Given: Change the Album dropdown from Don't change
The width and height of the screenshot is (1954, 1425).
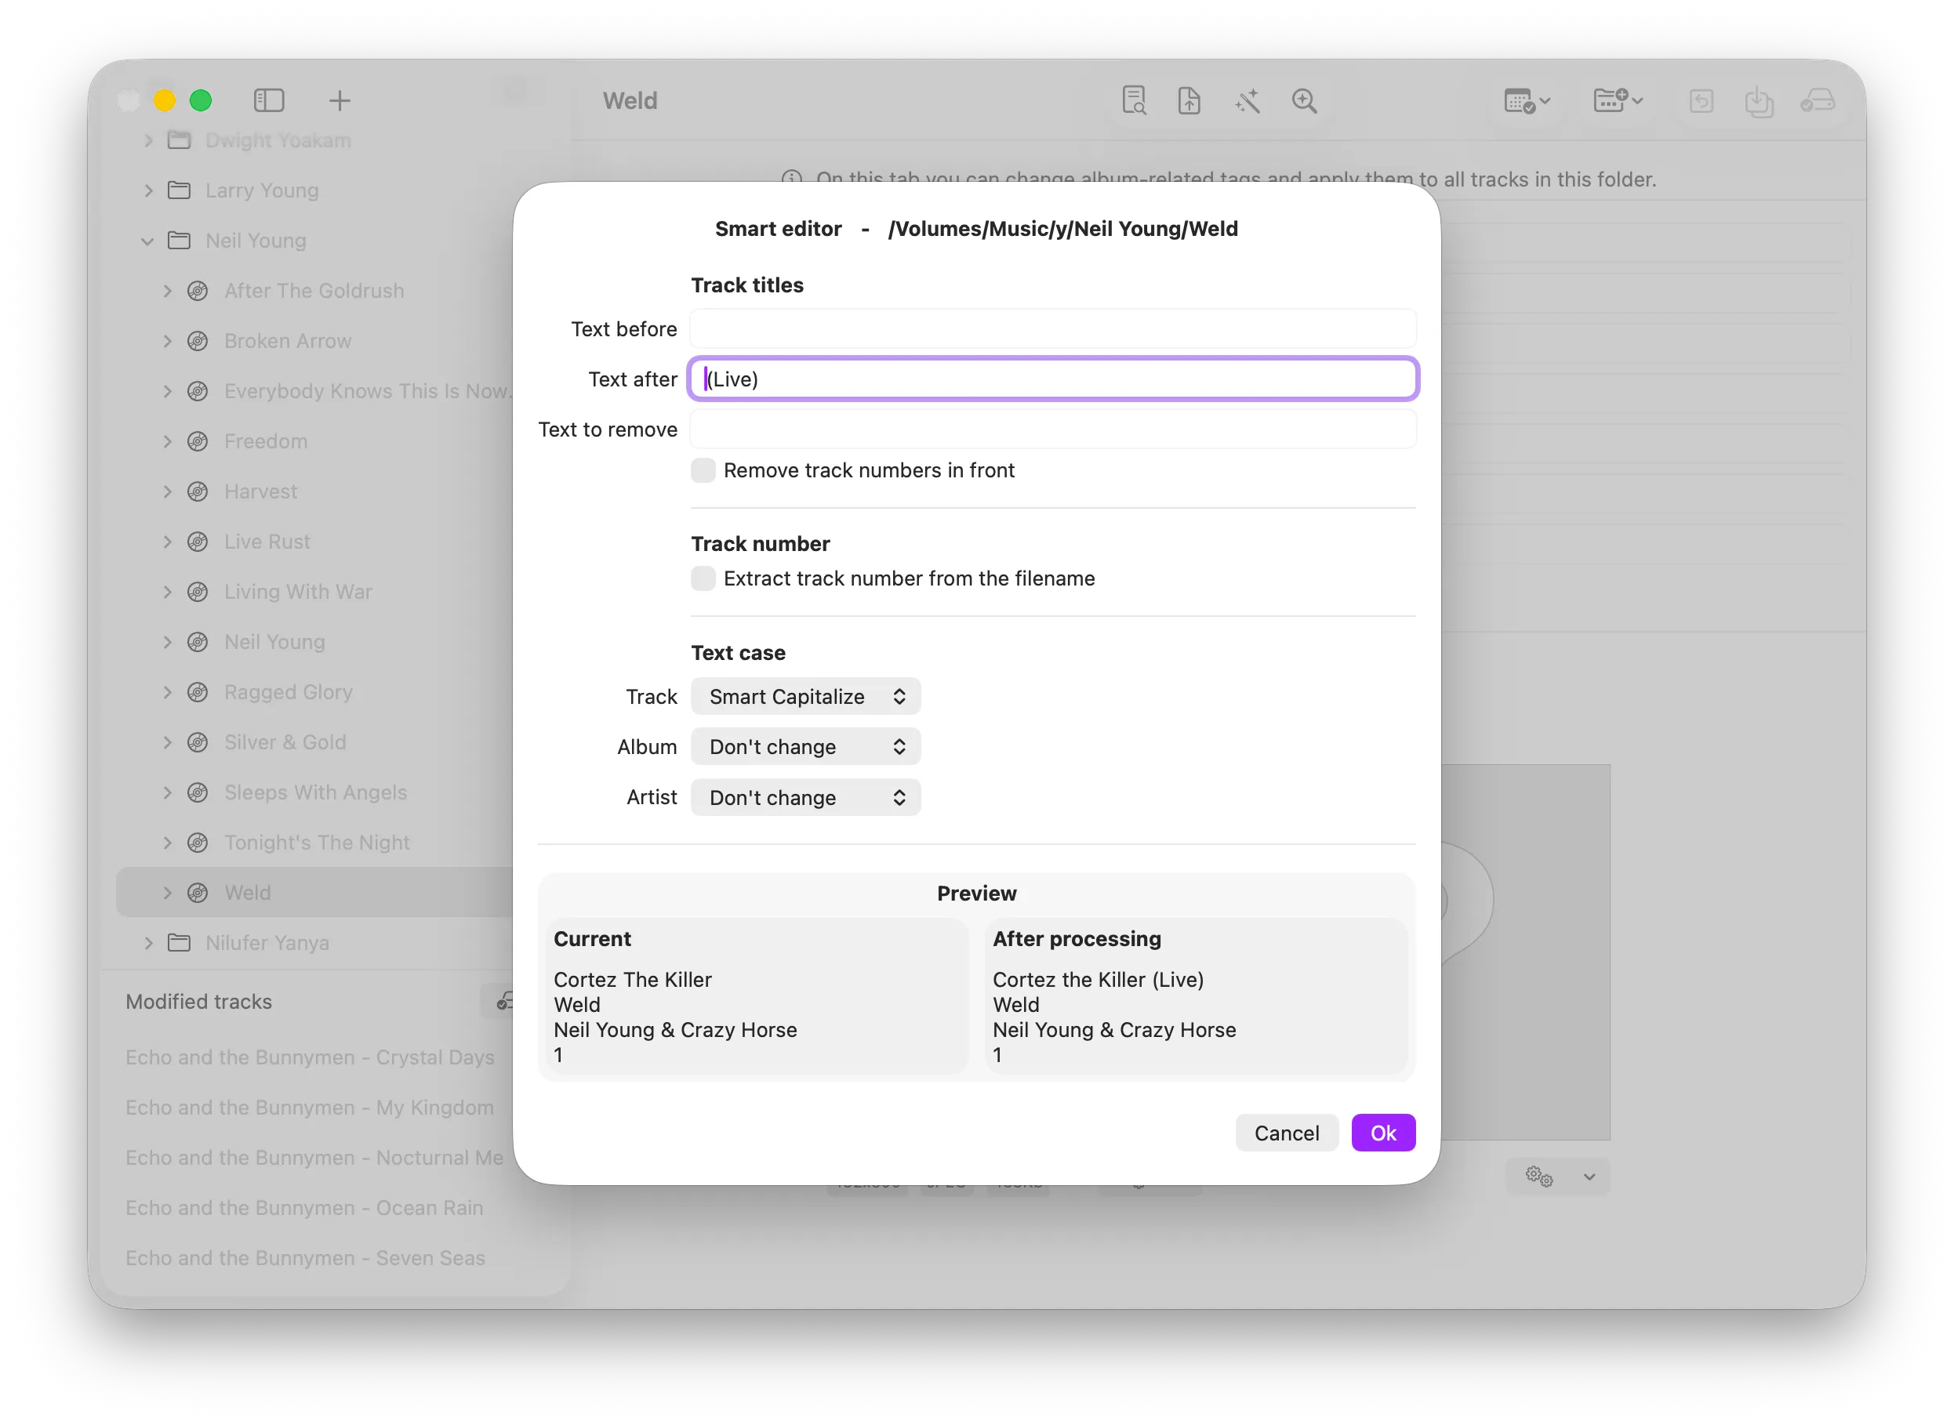Looking at the screenshot, I should [805, 746].
